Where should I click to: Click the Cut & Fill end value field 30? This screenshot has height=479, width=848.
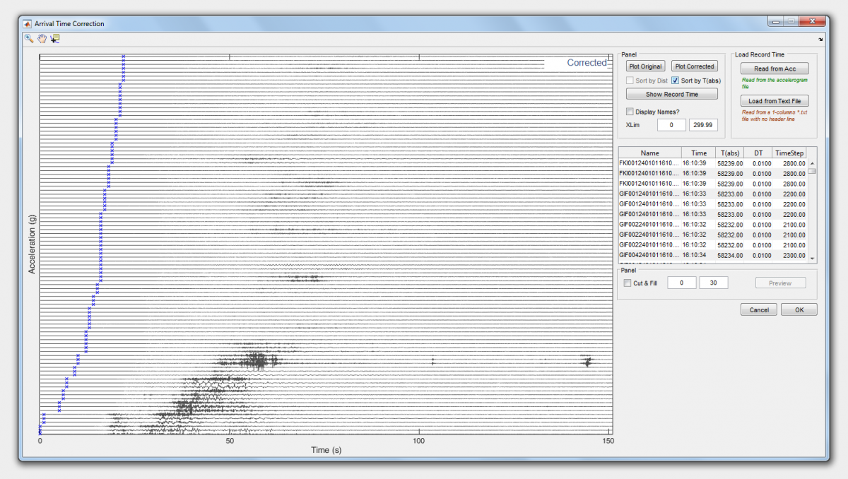[x=713, y=283]
